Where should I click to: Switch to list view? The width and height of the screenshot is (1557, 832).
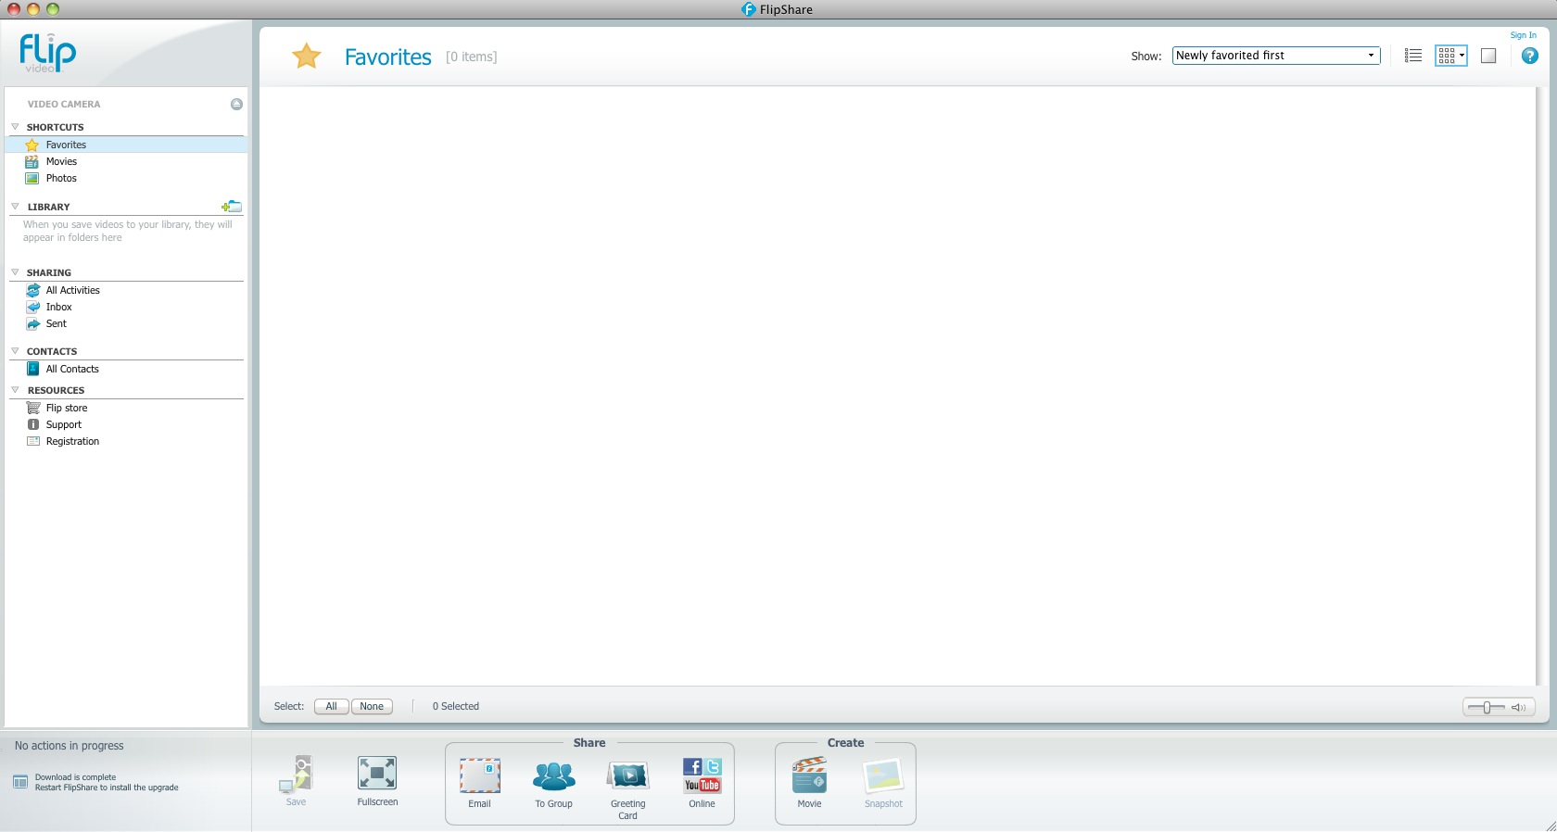[1413, 56]
